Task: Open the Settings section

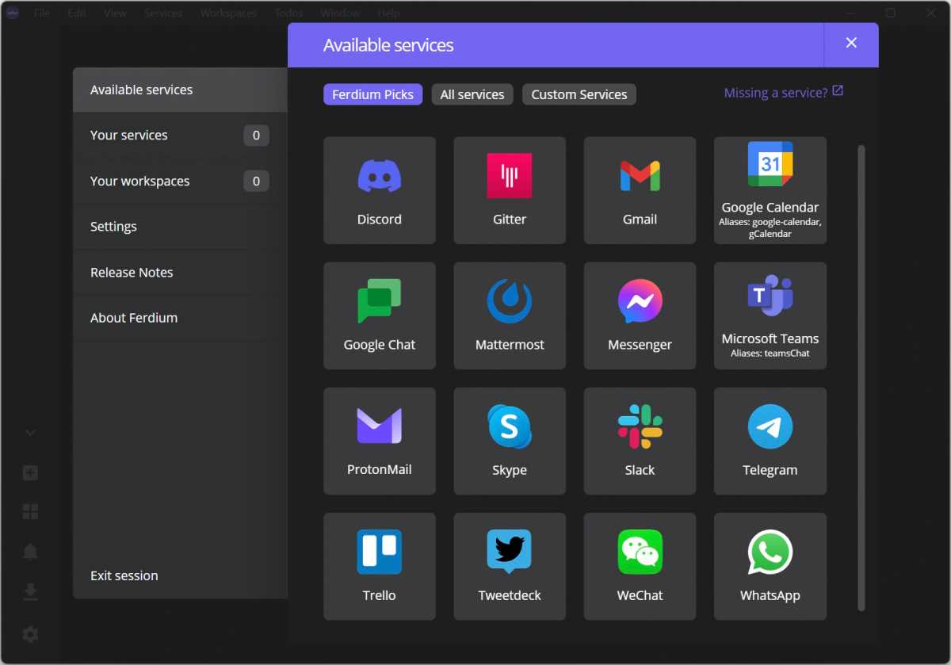Action: point(180,227)
